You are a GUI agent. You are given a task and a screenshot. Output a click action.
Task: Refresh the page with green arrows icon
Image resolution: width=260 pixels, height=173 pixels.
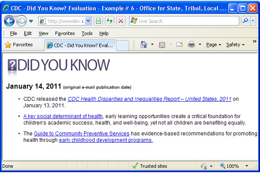pyautogui.click(x=110, y=21)
